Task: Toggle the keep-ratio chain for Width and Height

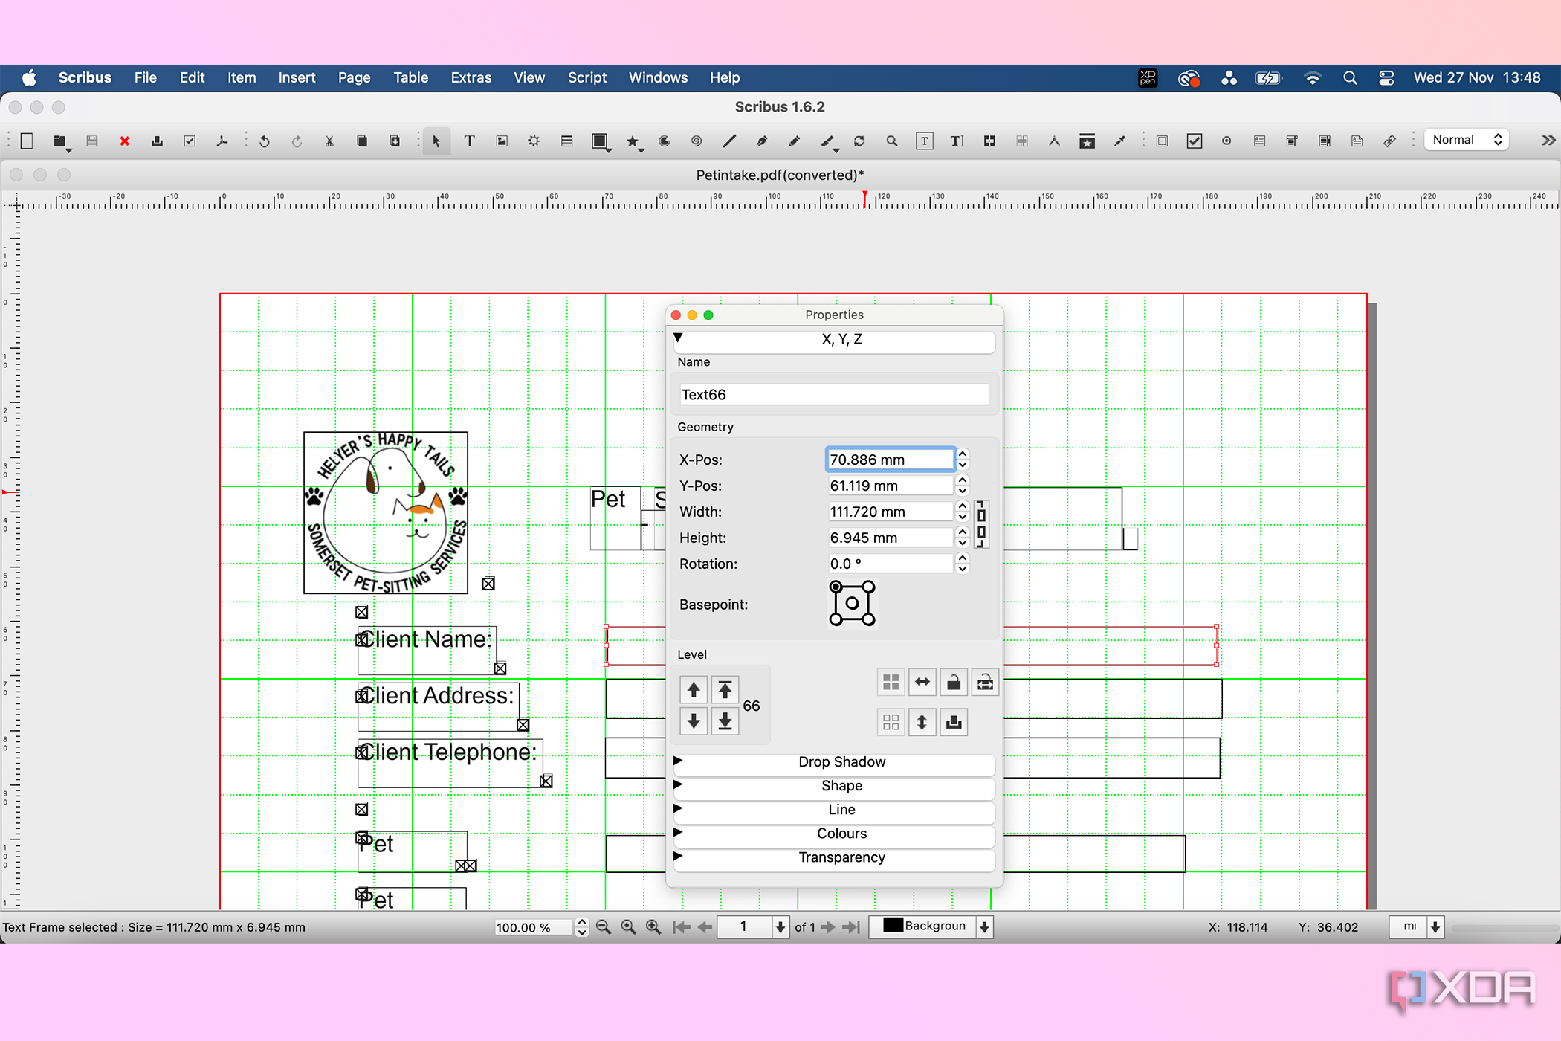Action: pyautogui.click(x=981, y=524)
